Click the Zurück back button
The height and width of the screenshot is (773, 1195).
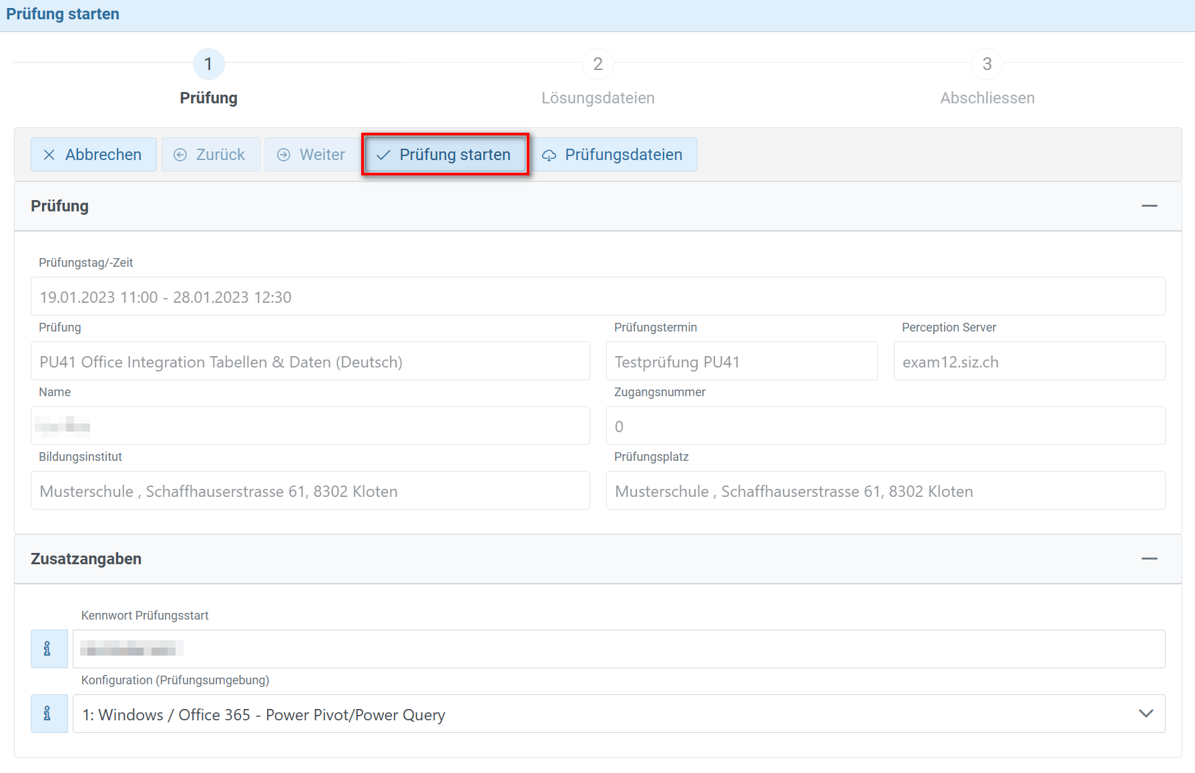pos(210,155)
